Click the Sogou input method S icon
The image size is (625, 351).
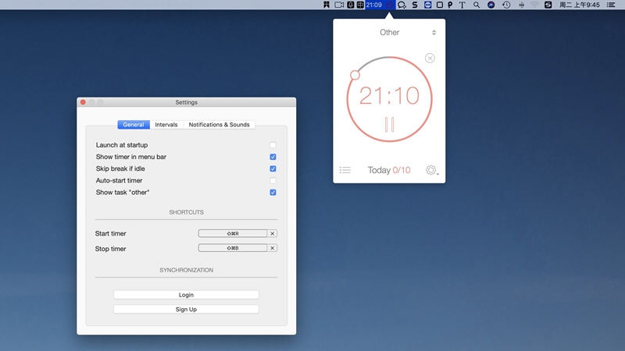tap(548, 5)
